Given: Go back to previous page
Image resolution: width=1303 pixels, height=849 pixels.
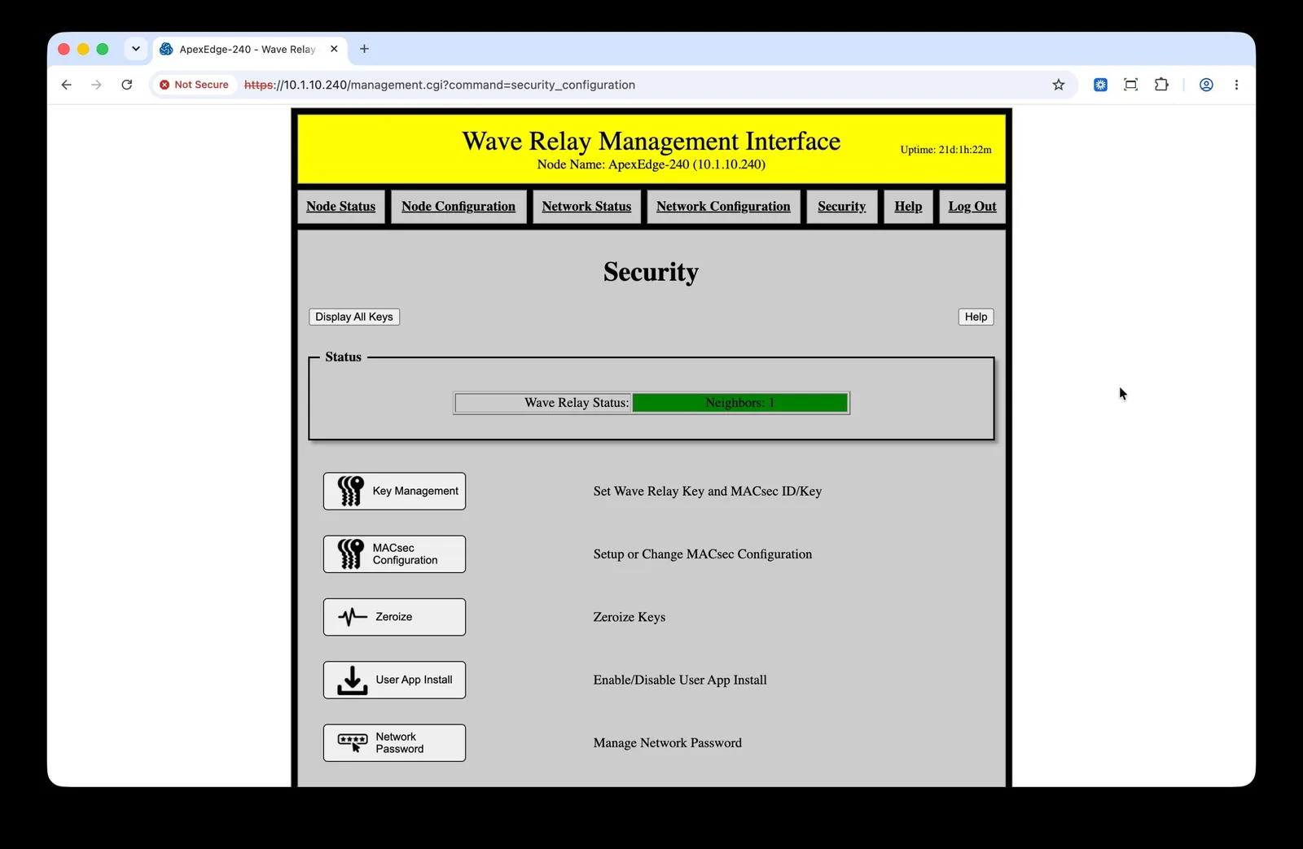Looking at the screenshot, I should [67, 85].
